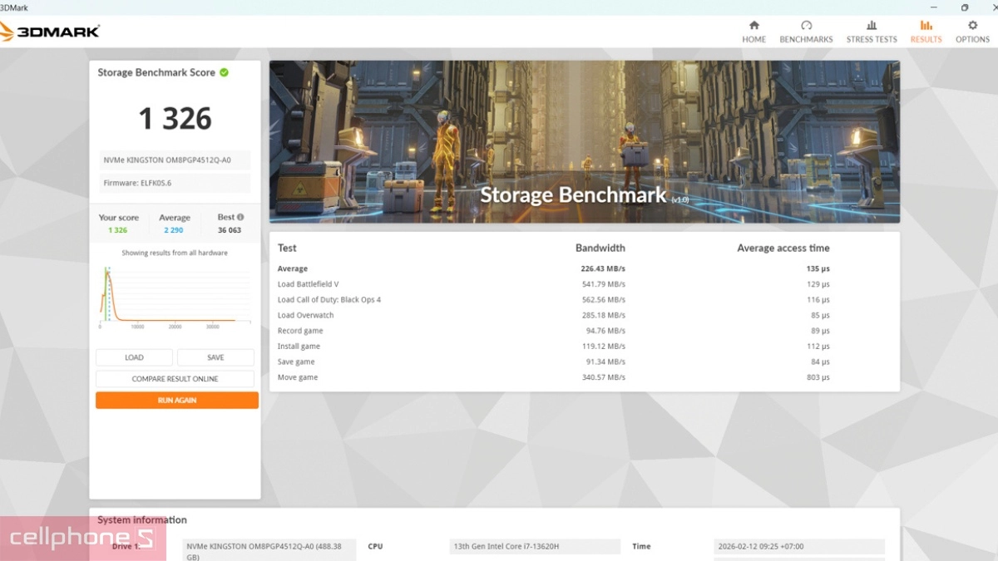The height and width of the screenshot is (561, 998).
Task: Open Stress Tests via its bar icon
Action: (x=872, y=26)
